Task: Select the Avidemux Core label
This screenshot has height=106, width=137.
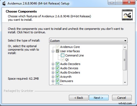Action: point(70,47)
